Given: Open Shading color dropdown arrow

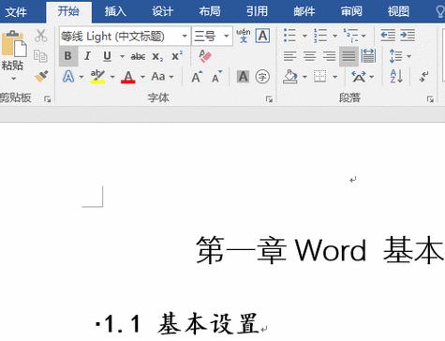Looking at the screenshot, I should (304, 77).
